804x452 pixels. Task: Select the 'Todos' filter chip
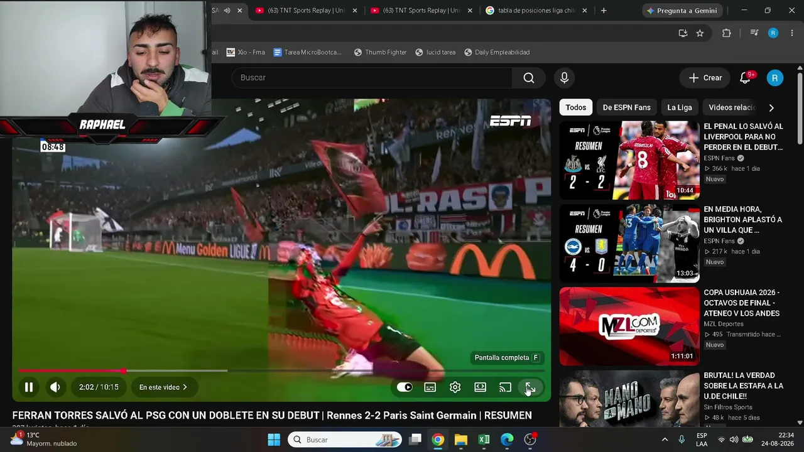(x=575, y=107)
